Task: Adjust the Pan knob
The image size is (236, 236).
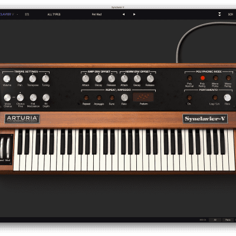Action: click(x=19, y=78)
